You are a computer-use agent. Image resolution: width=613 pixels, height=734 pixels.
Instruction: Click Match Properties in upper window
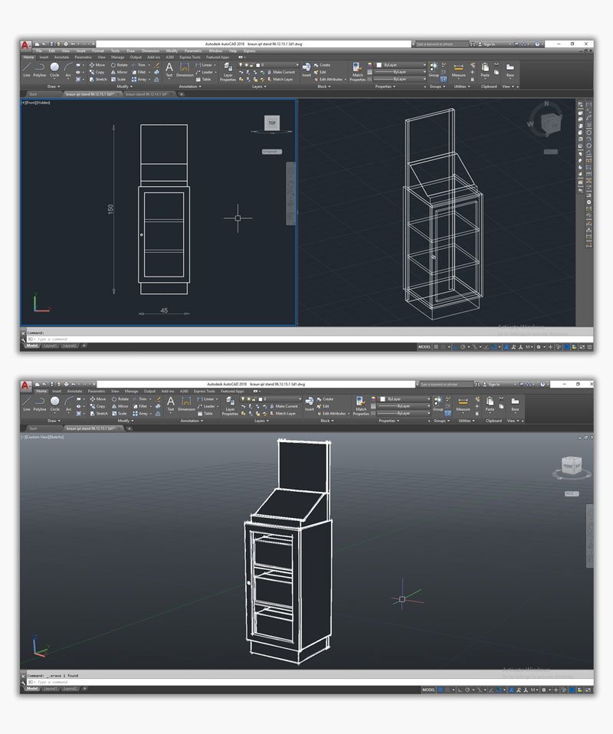click(357, 71)
